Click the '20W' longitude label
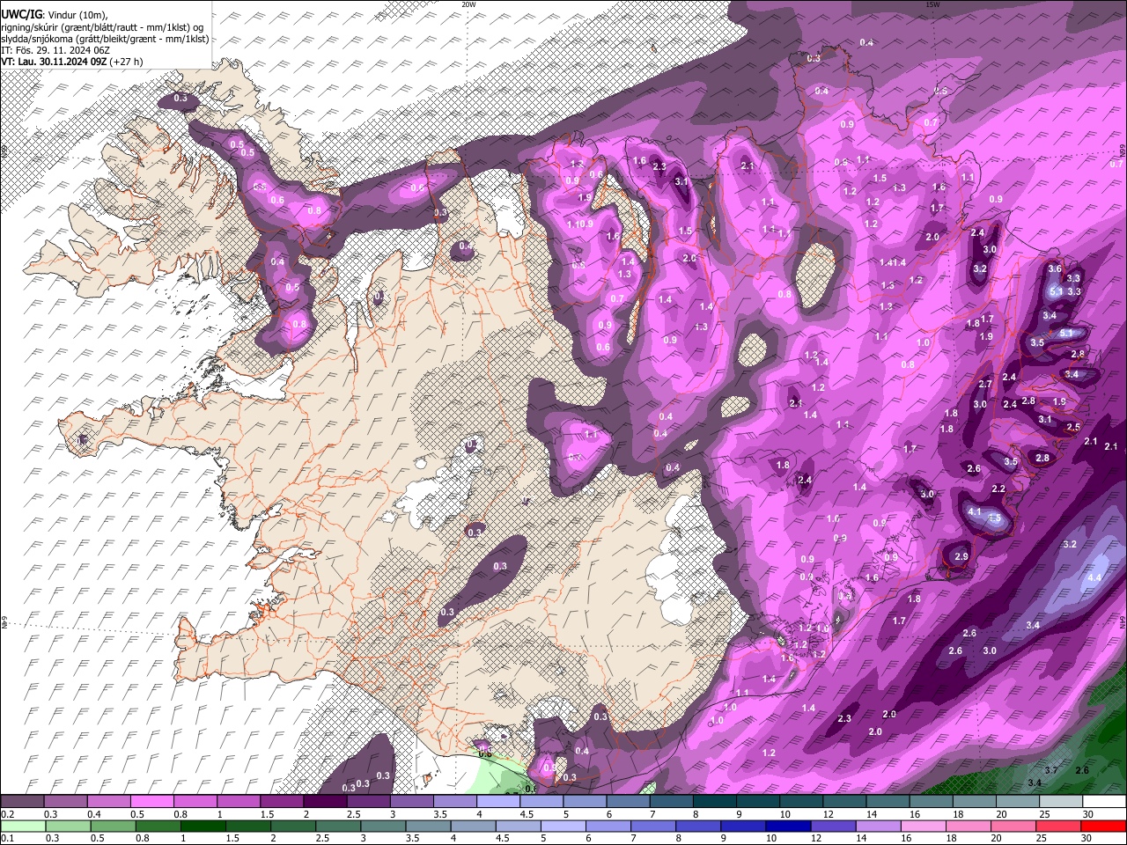Viewport: 1127px width, 845px height. click(x=468, y=4)
